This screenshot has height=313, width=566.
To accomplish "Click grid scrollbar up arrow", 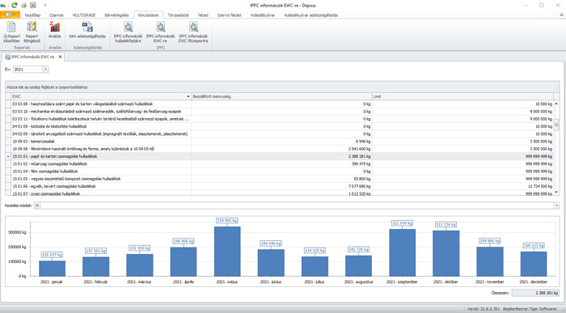I will point(556,104).
